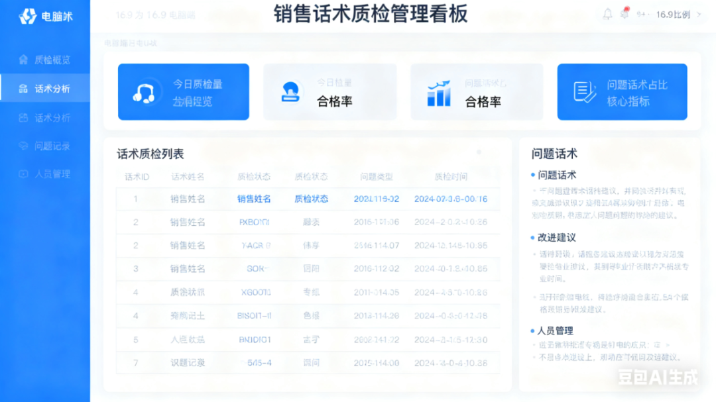716x402 pixels.
Task: Click the 人员管理 icon in sidebar
Action: (x=23, y=174)
